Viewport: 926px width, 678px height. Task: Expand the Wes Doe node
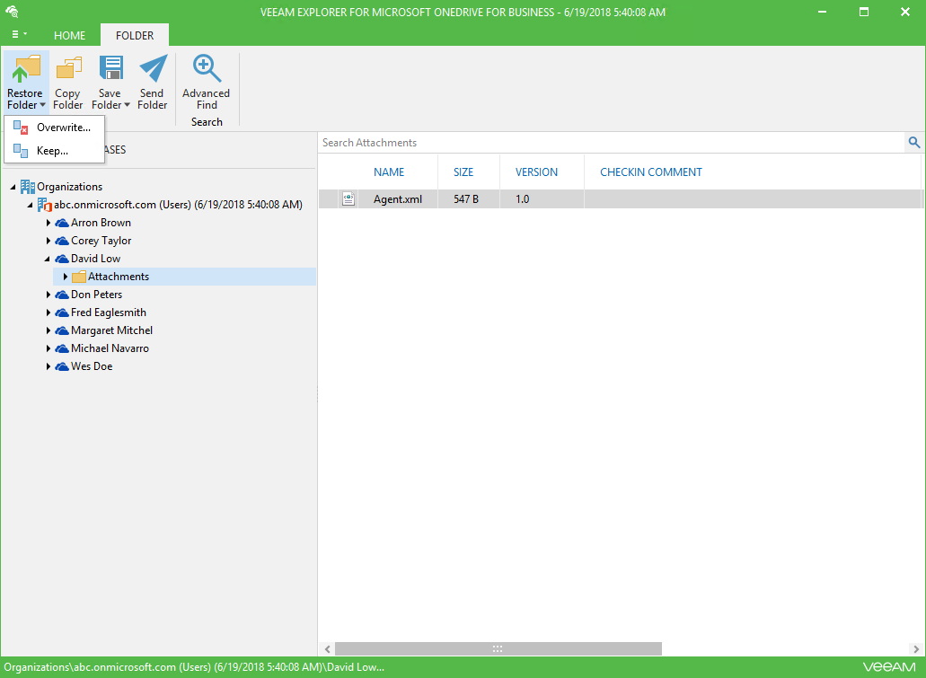(49, 366)
